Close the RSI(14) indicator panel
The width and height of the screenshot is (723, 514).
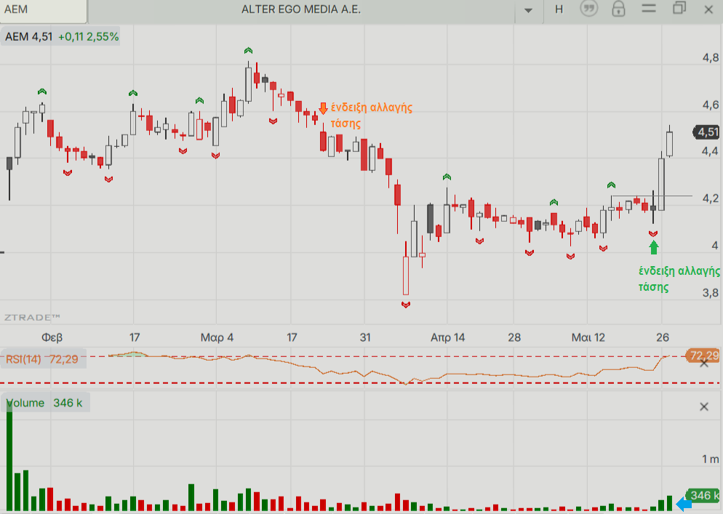(704, 364)
